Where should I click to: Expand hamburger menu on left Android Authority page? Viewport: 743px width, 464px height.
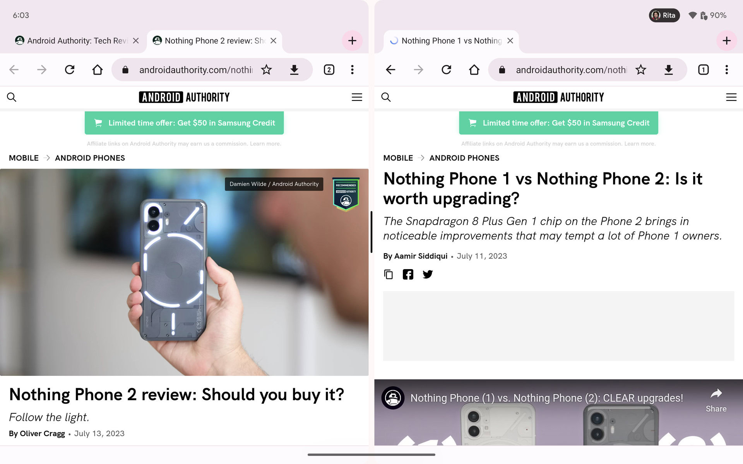(x=357, y=97)
